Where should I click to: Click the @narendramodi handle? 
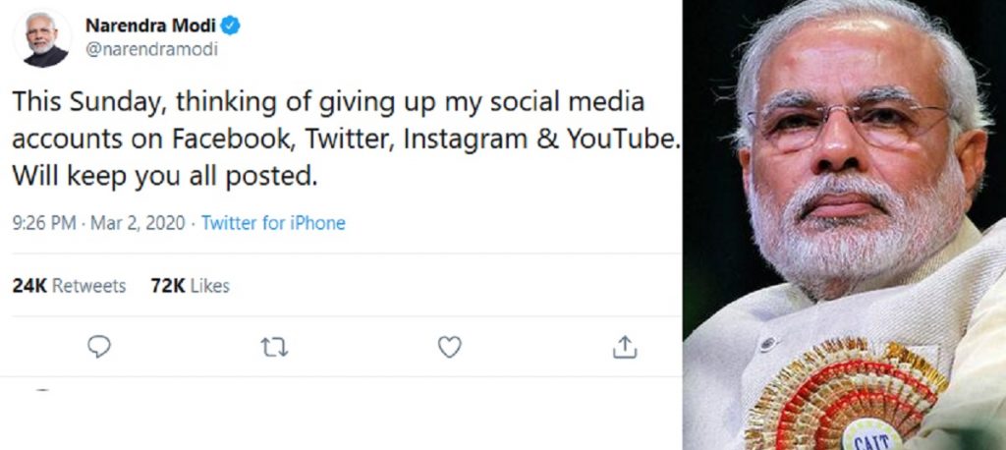click(x=151, y=49)
